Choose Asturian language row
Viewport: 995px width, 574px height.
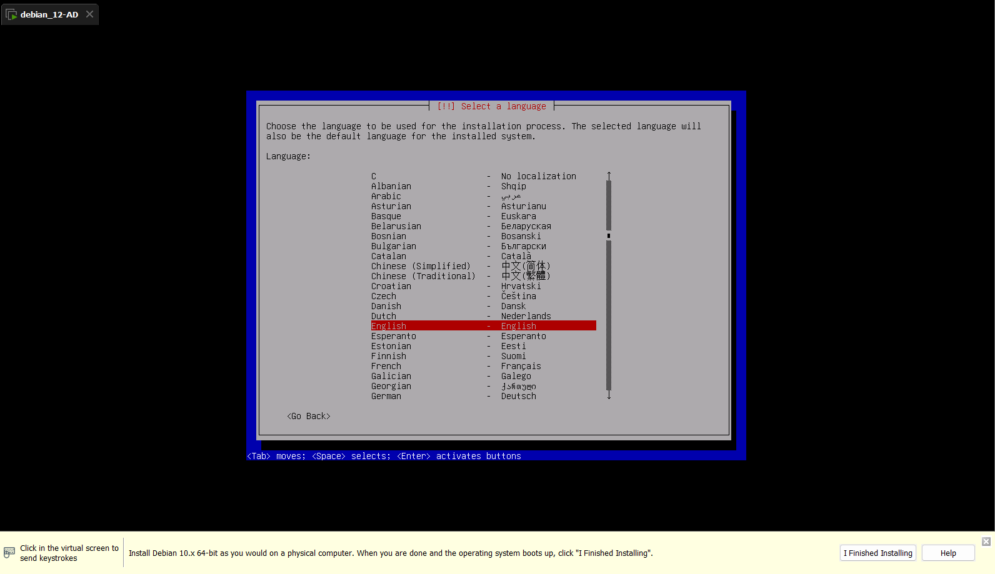pyautogui.click(x=483, y=206)
